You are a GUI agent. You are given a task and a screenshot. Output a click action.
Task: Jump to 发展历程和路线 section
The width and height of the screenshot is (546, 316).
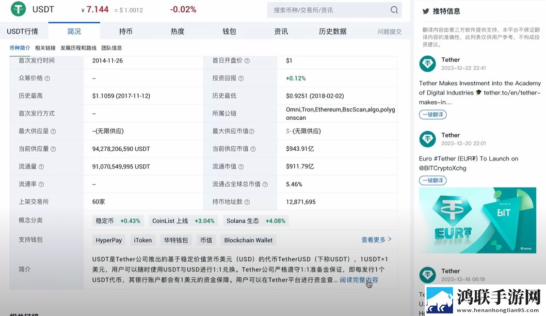79,47
